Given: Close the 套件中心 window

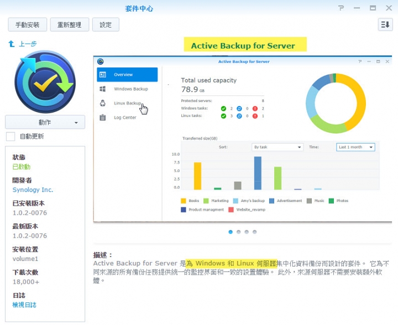Looking at the screenshot, I should coord(389,8).
